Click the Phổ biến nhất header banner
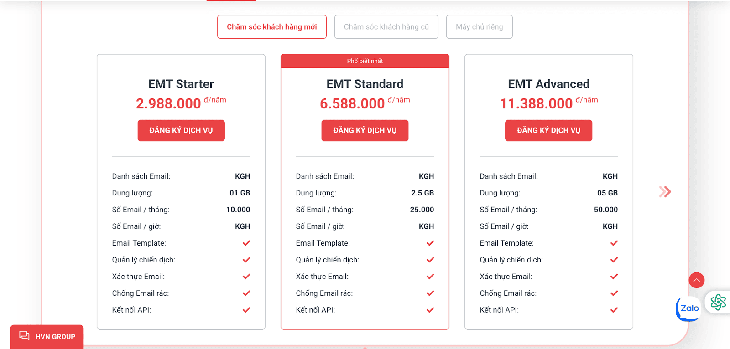The width and height of the screenshot is (730, 349). (x=365, y=61)
